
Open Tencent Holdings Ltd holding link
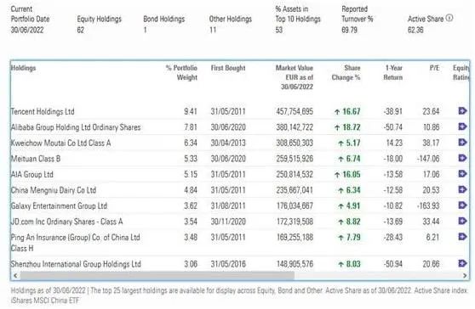point(43,111)
